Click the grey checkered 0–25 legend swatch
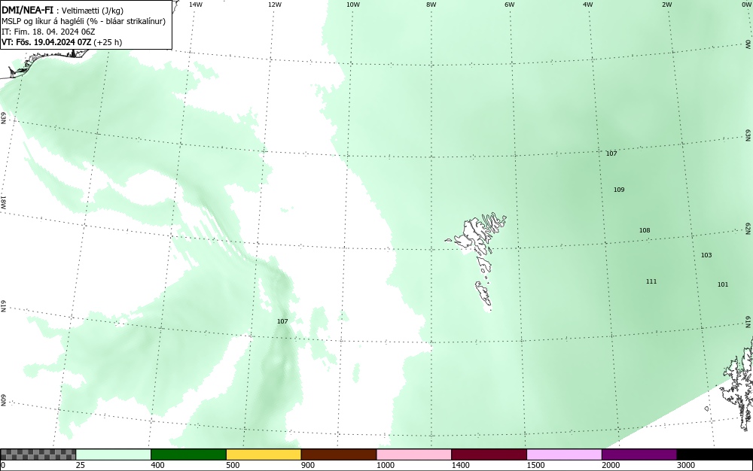753x471 pixels. point(38,454)
